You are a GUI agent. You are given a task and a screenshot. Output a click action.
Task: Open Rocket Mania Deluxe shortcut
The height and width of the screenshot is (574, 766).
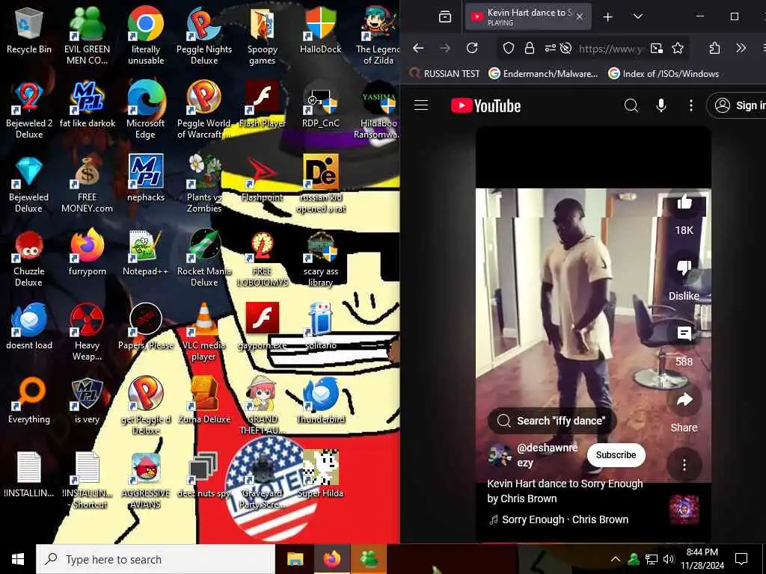pyautogui.click(x=204, y=259)
